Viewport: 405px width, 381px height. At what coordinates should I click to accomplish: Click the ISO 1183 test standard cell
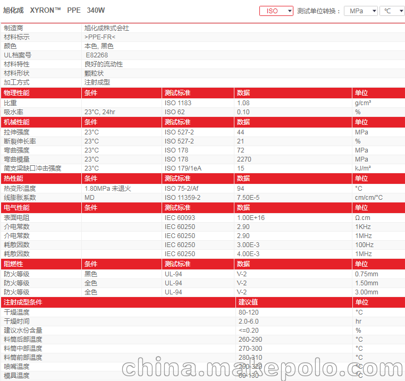(x=178, y=103)
